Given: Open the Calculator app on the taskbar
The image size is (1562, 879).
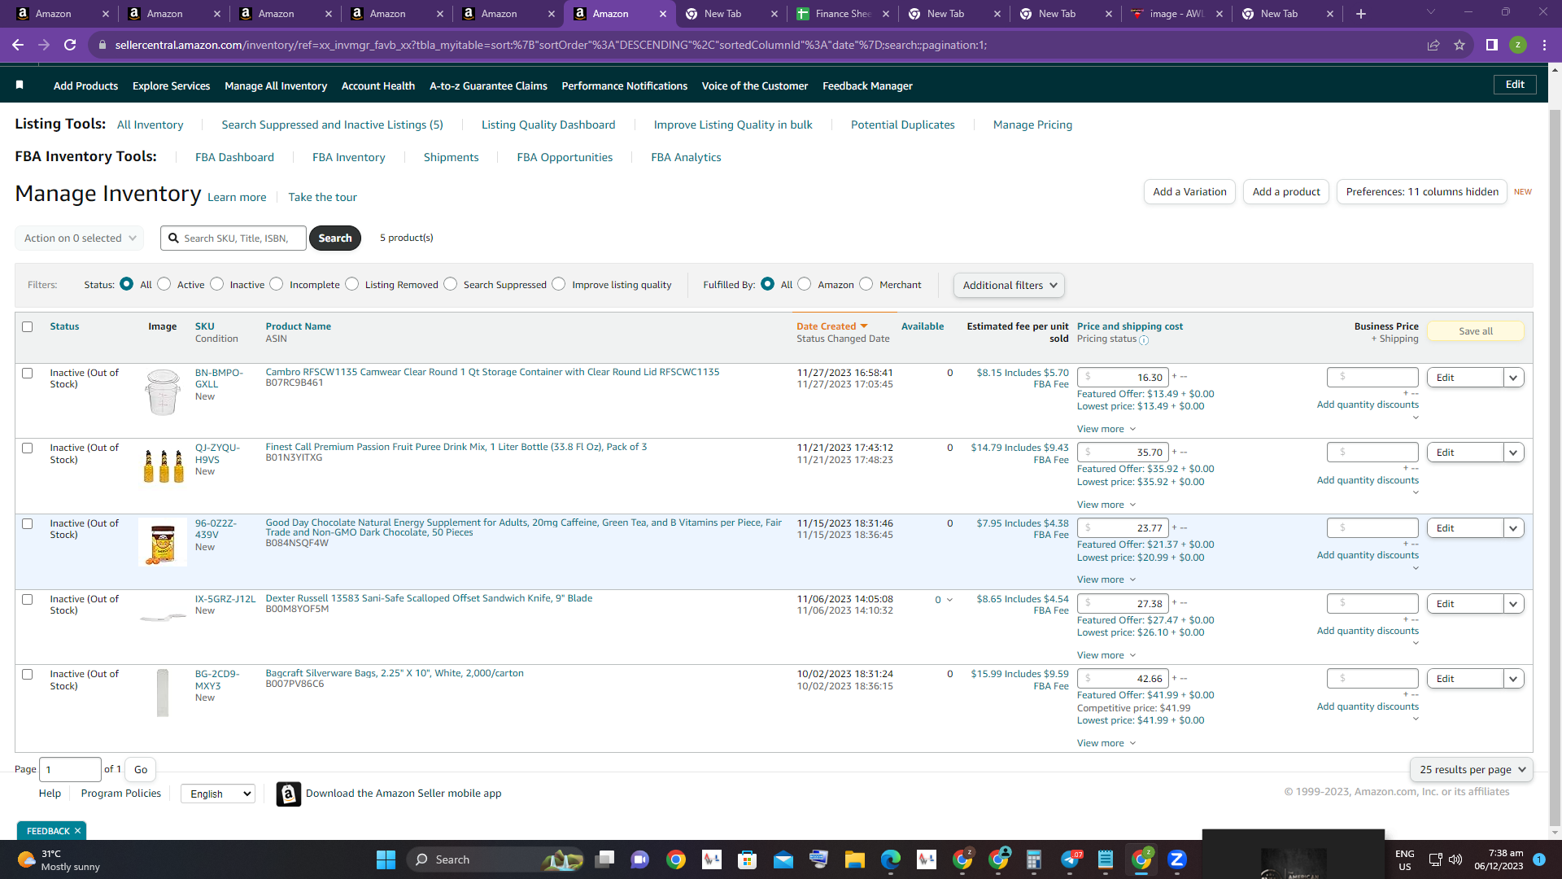Looking at the screenshot, I should [x=1033, y=859].
